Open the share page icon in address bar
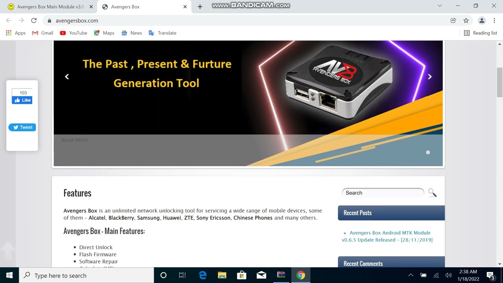503x283 pixels. [453, 20]
